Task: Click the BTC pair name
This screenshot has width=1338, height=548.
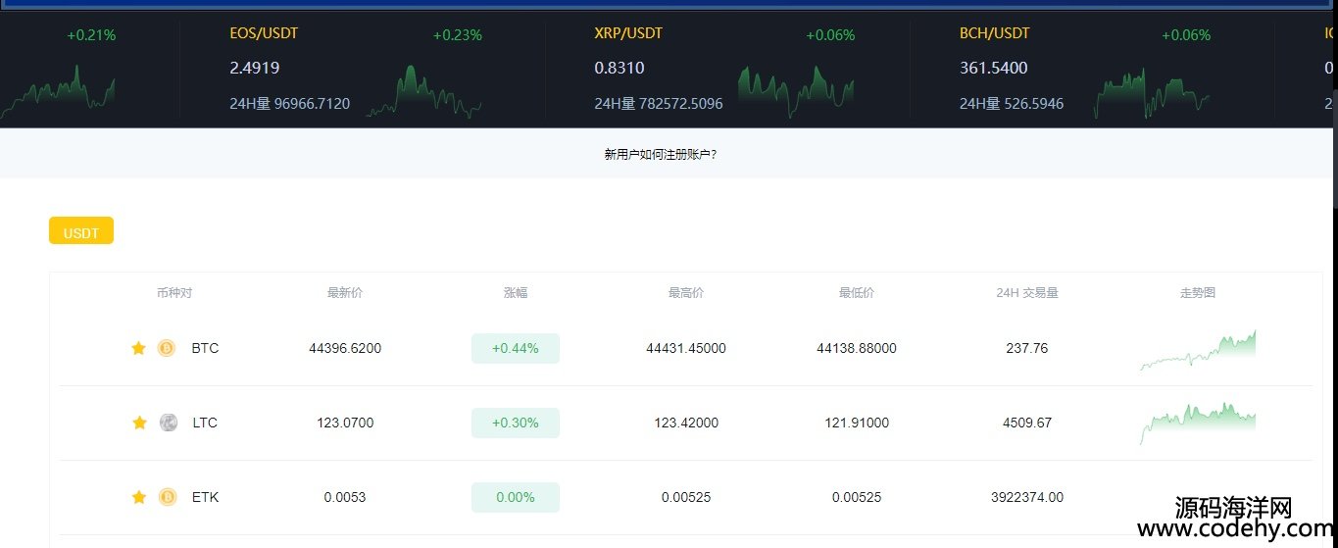Action: [205, 348]
